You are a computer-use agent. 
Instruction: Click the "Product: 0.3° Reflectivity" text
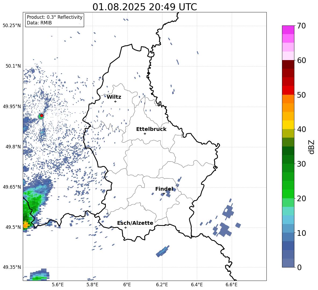[55, 17]
